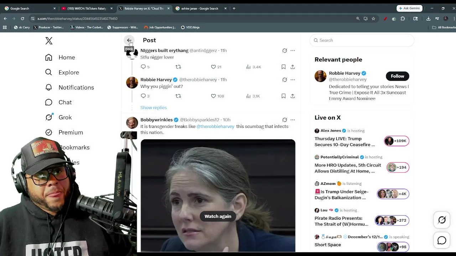Screen dimensions: 456x256
Task: Open more options on Robbie Harvey's reply
Action: 292,80
